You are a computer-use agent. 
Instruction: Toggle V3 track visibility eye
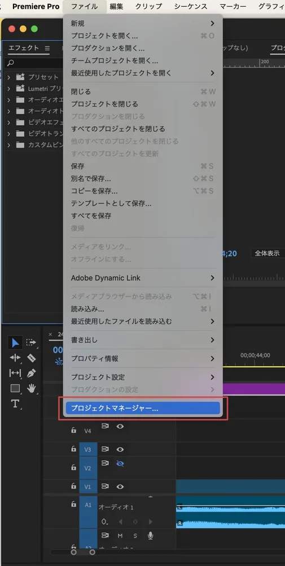click(x=120, y=449)
